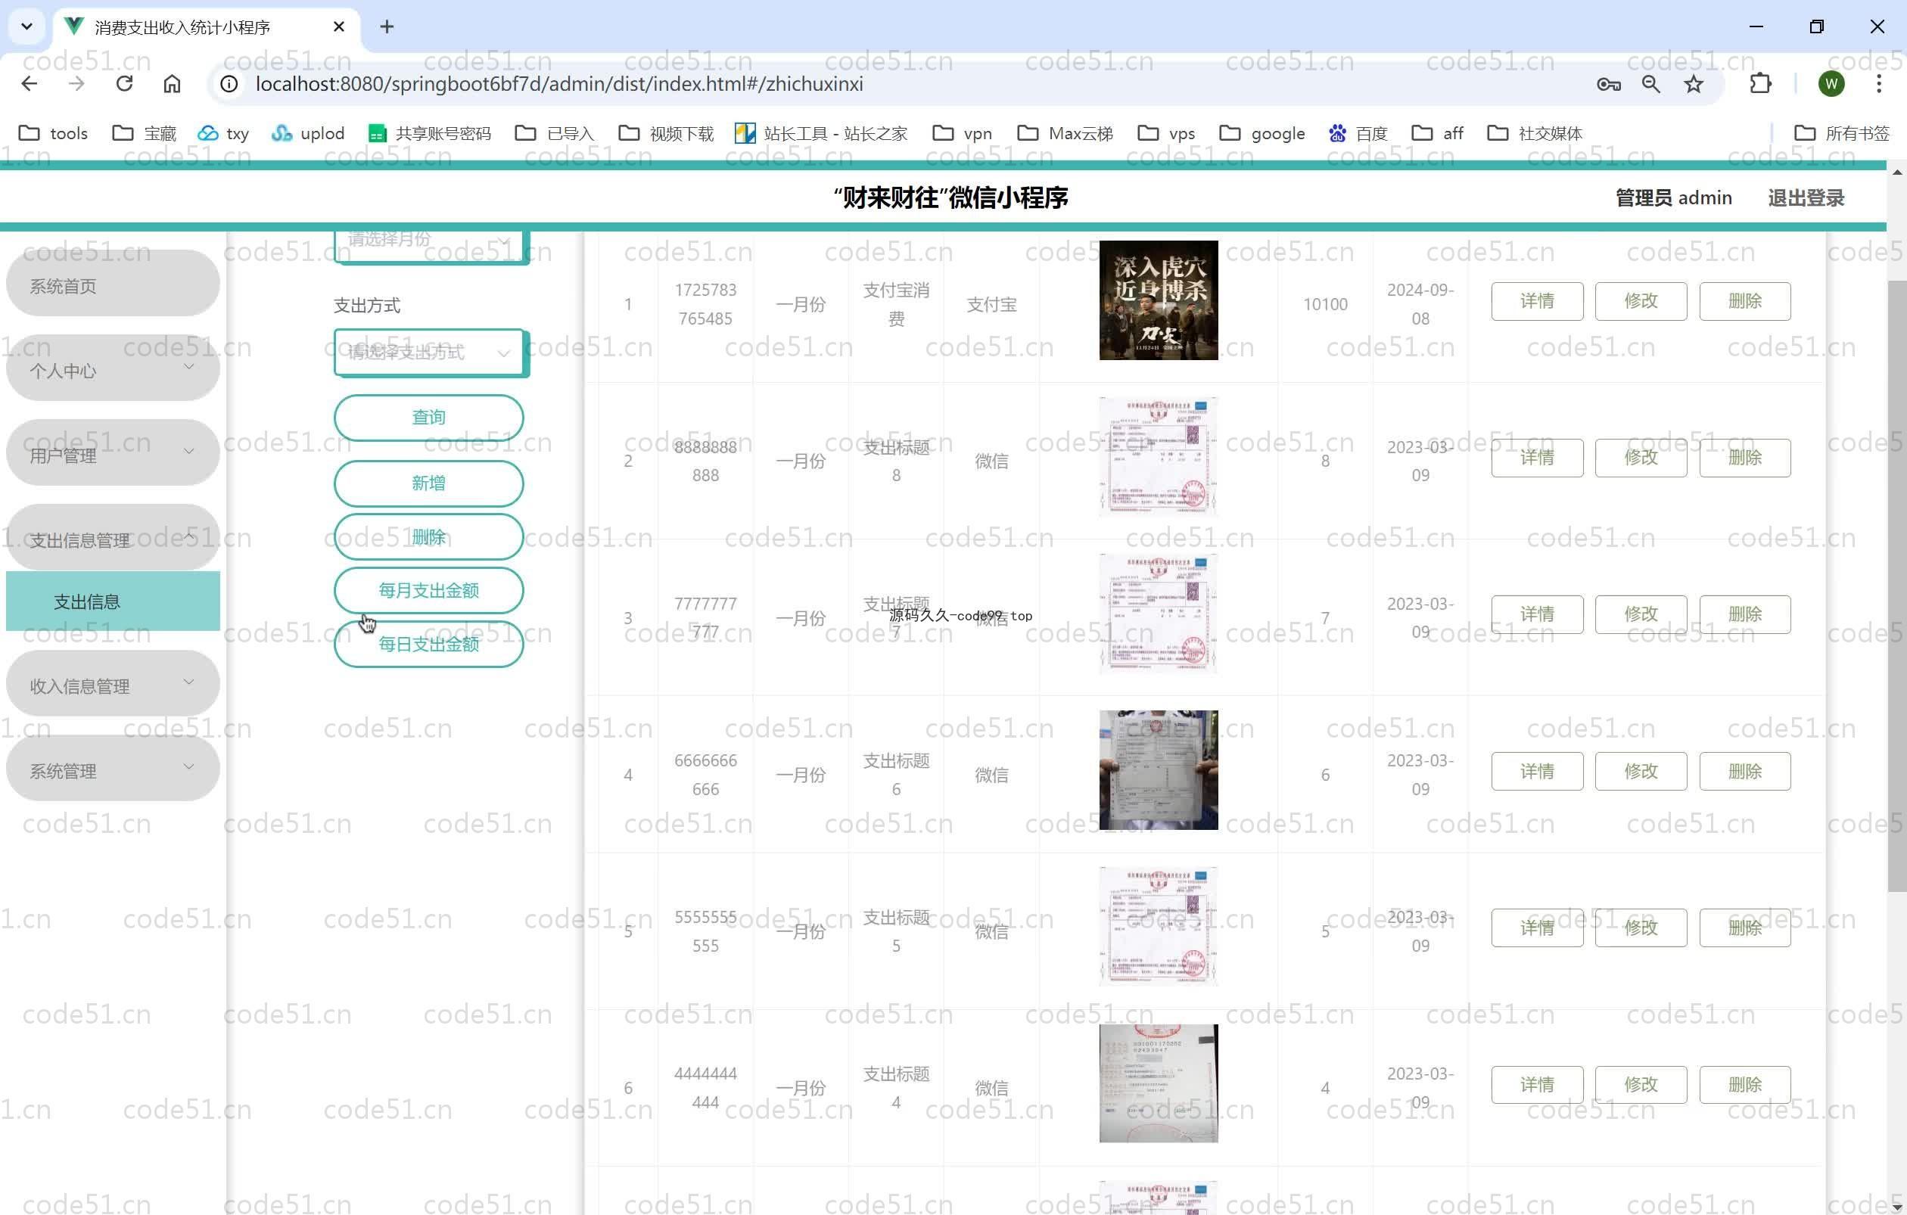
Task: Close the 消费支出收入统计小程序 tab
Action: pos(339,27)
